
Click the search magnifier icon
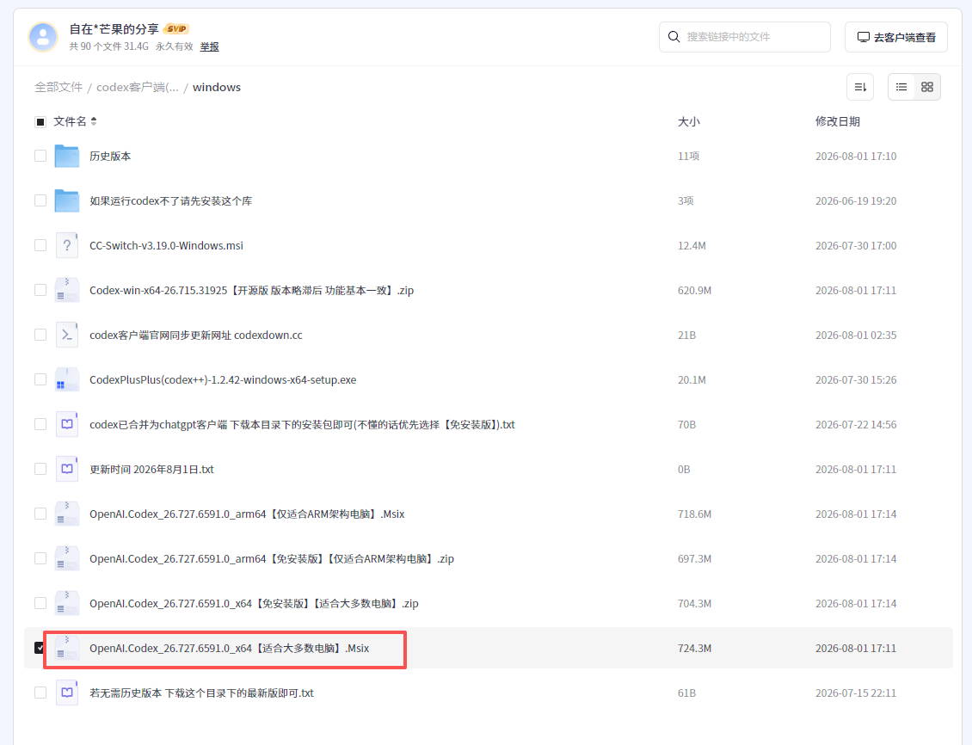(x=674, y=37)
